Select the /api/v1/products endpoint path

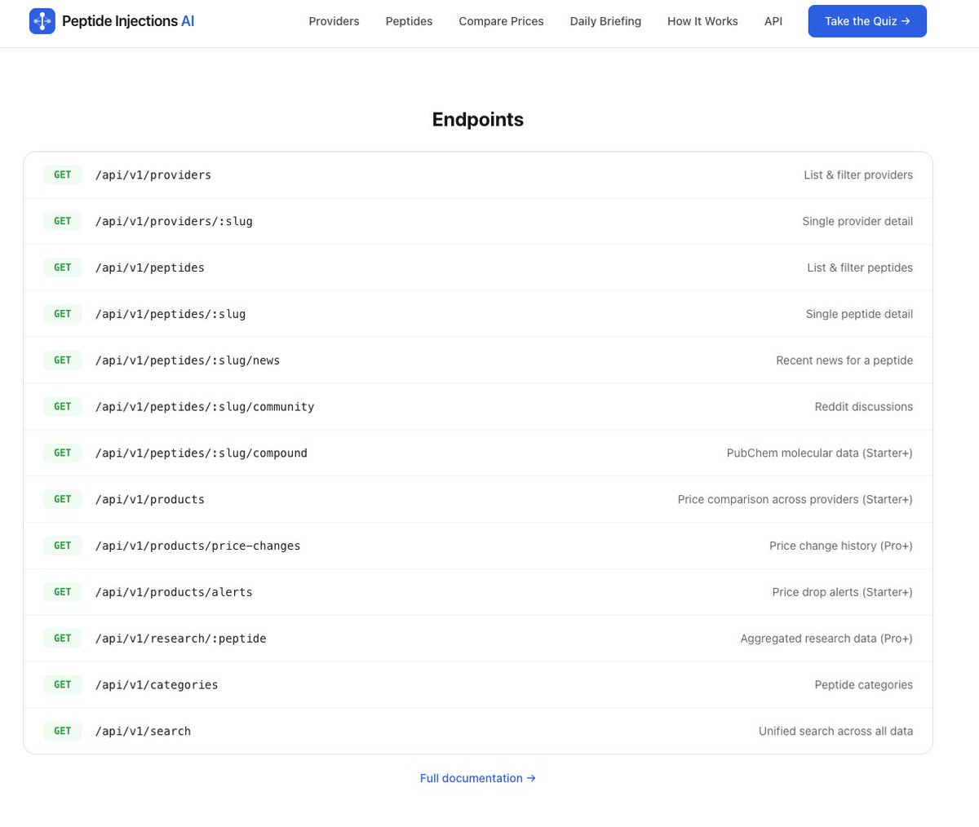150,499
